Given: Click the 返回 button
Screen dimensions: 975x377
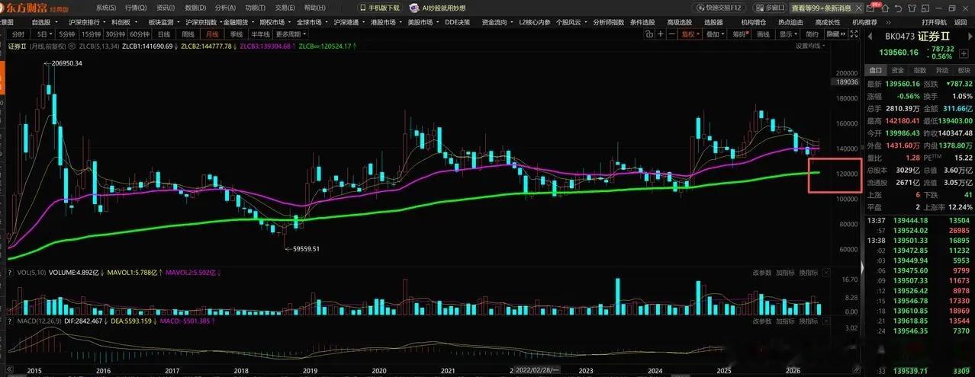Looking at the screenshot, I should click(961, 23).
